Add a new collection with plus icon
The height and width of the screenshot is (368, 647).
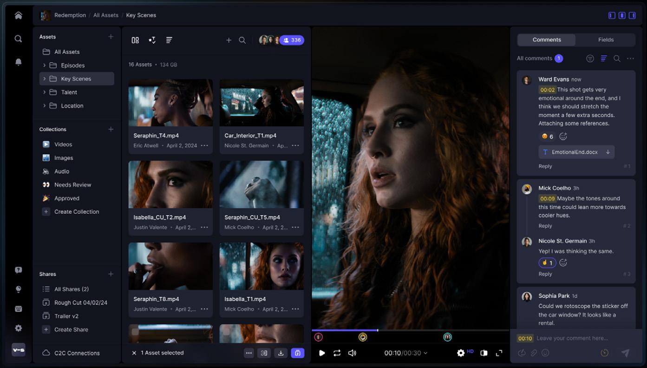[x=111, y=129]
